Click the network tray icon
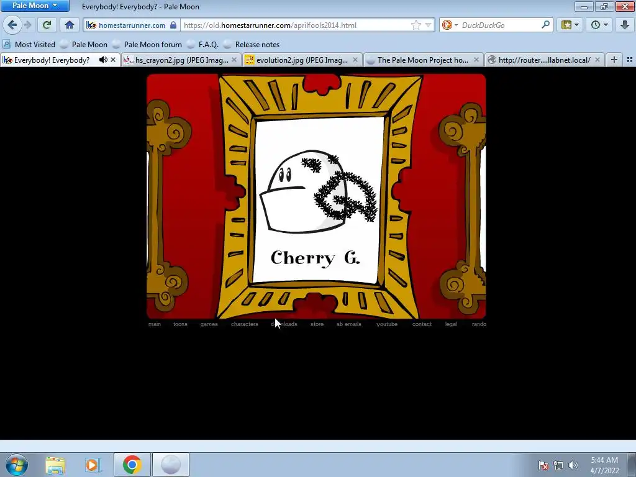The height and width of the screenshot is (477, 636). click(558, 465)
